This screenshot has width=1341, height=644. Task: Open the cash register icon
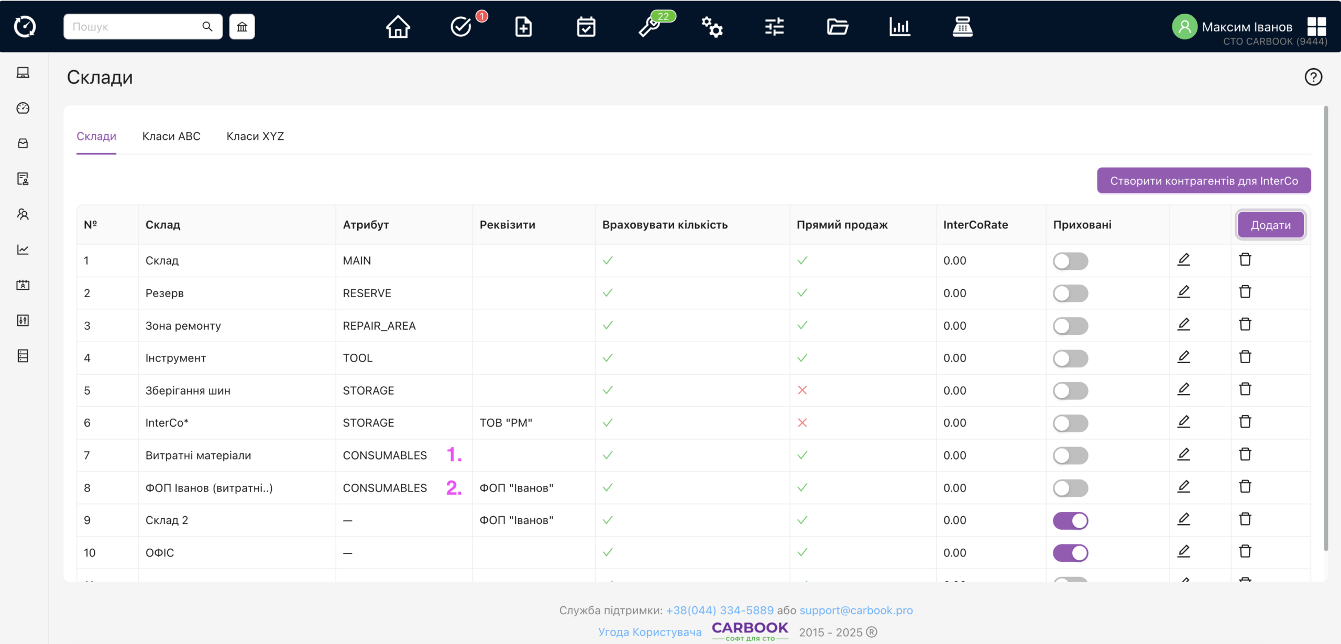962,27
